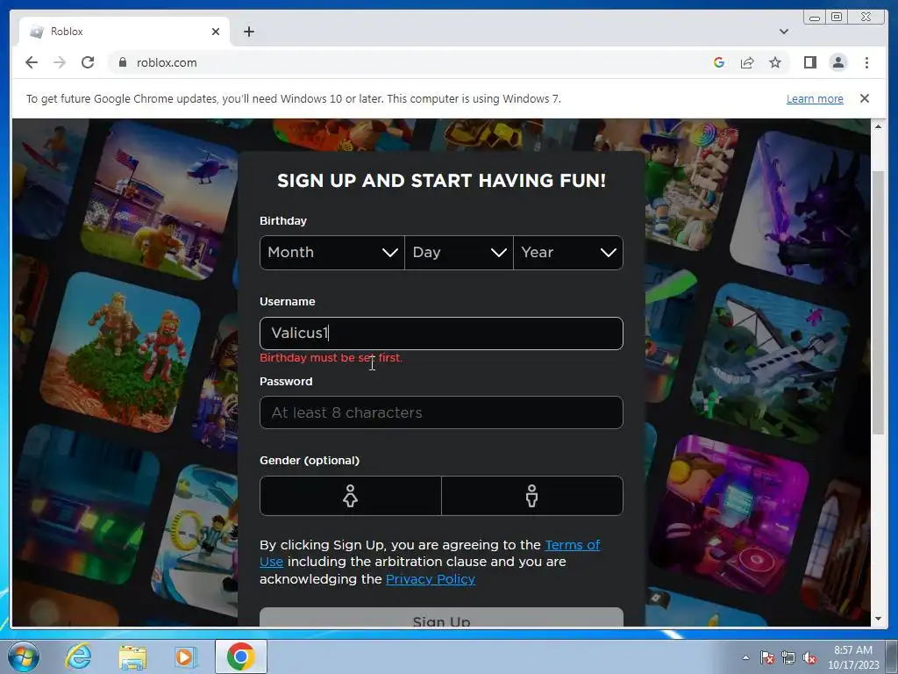This screenshot has width=898, height=674.
Task: Select the male gender option
Action: click(x=532, y=496)
